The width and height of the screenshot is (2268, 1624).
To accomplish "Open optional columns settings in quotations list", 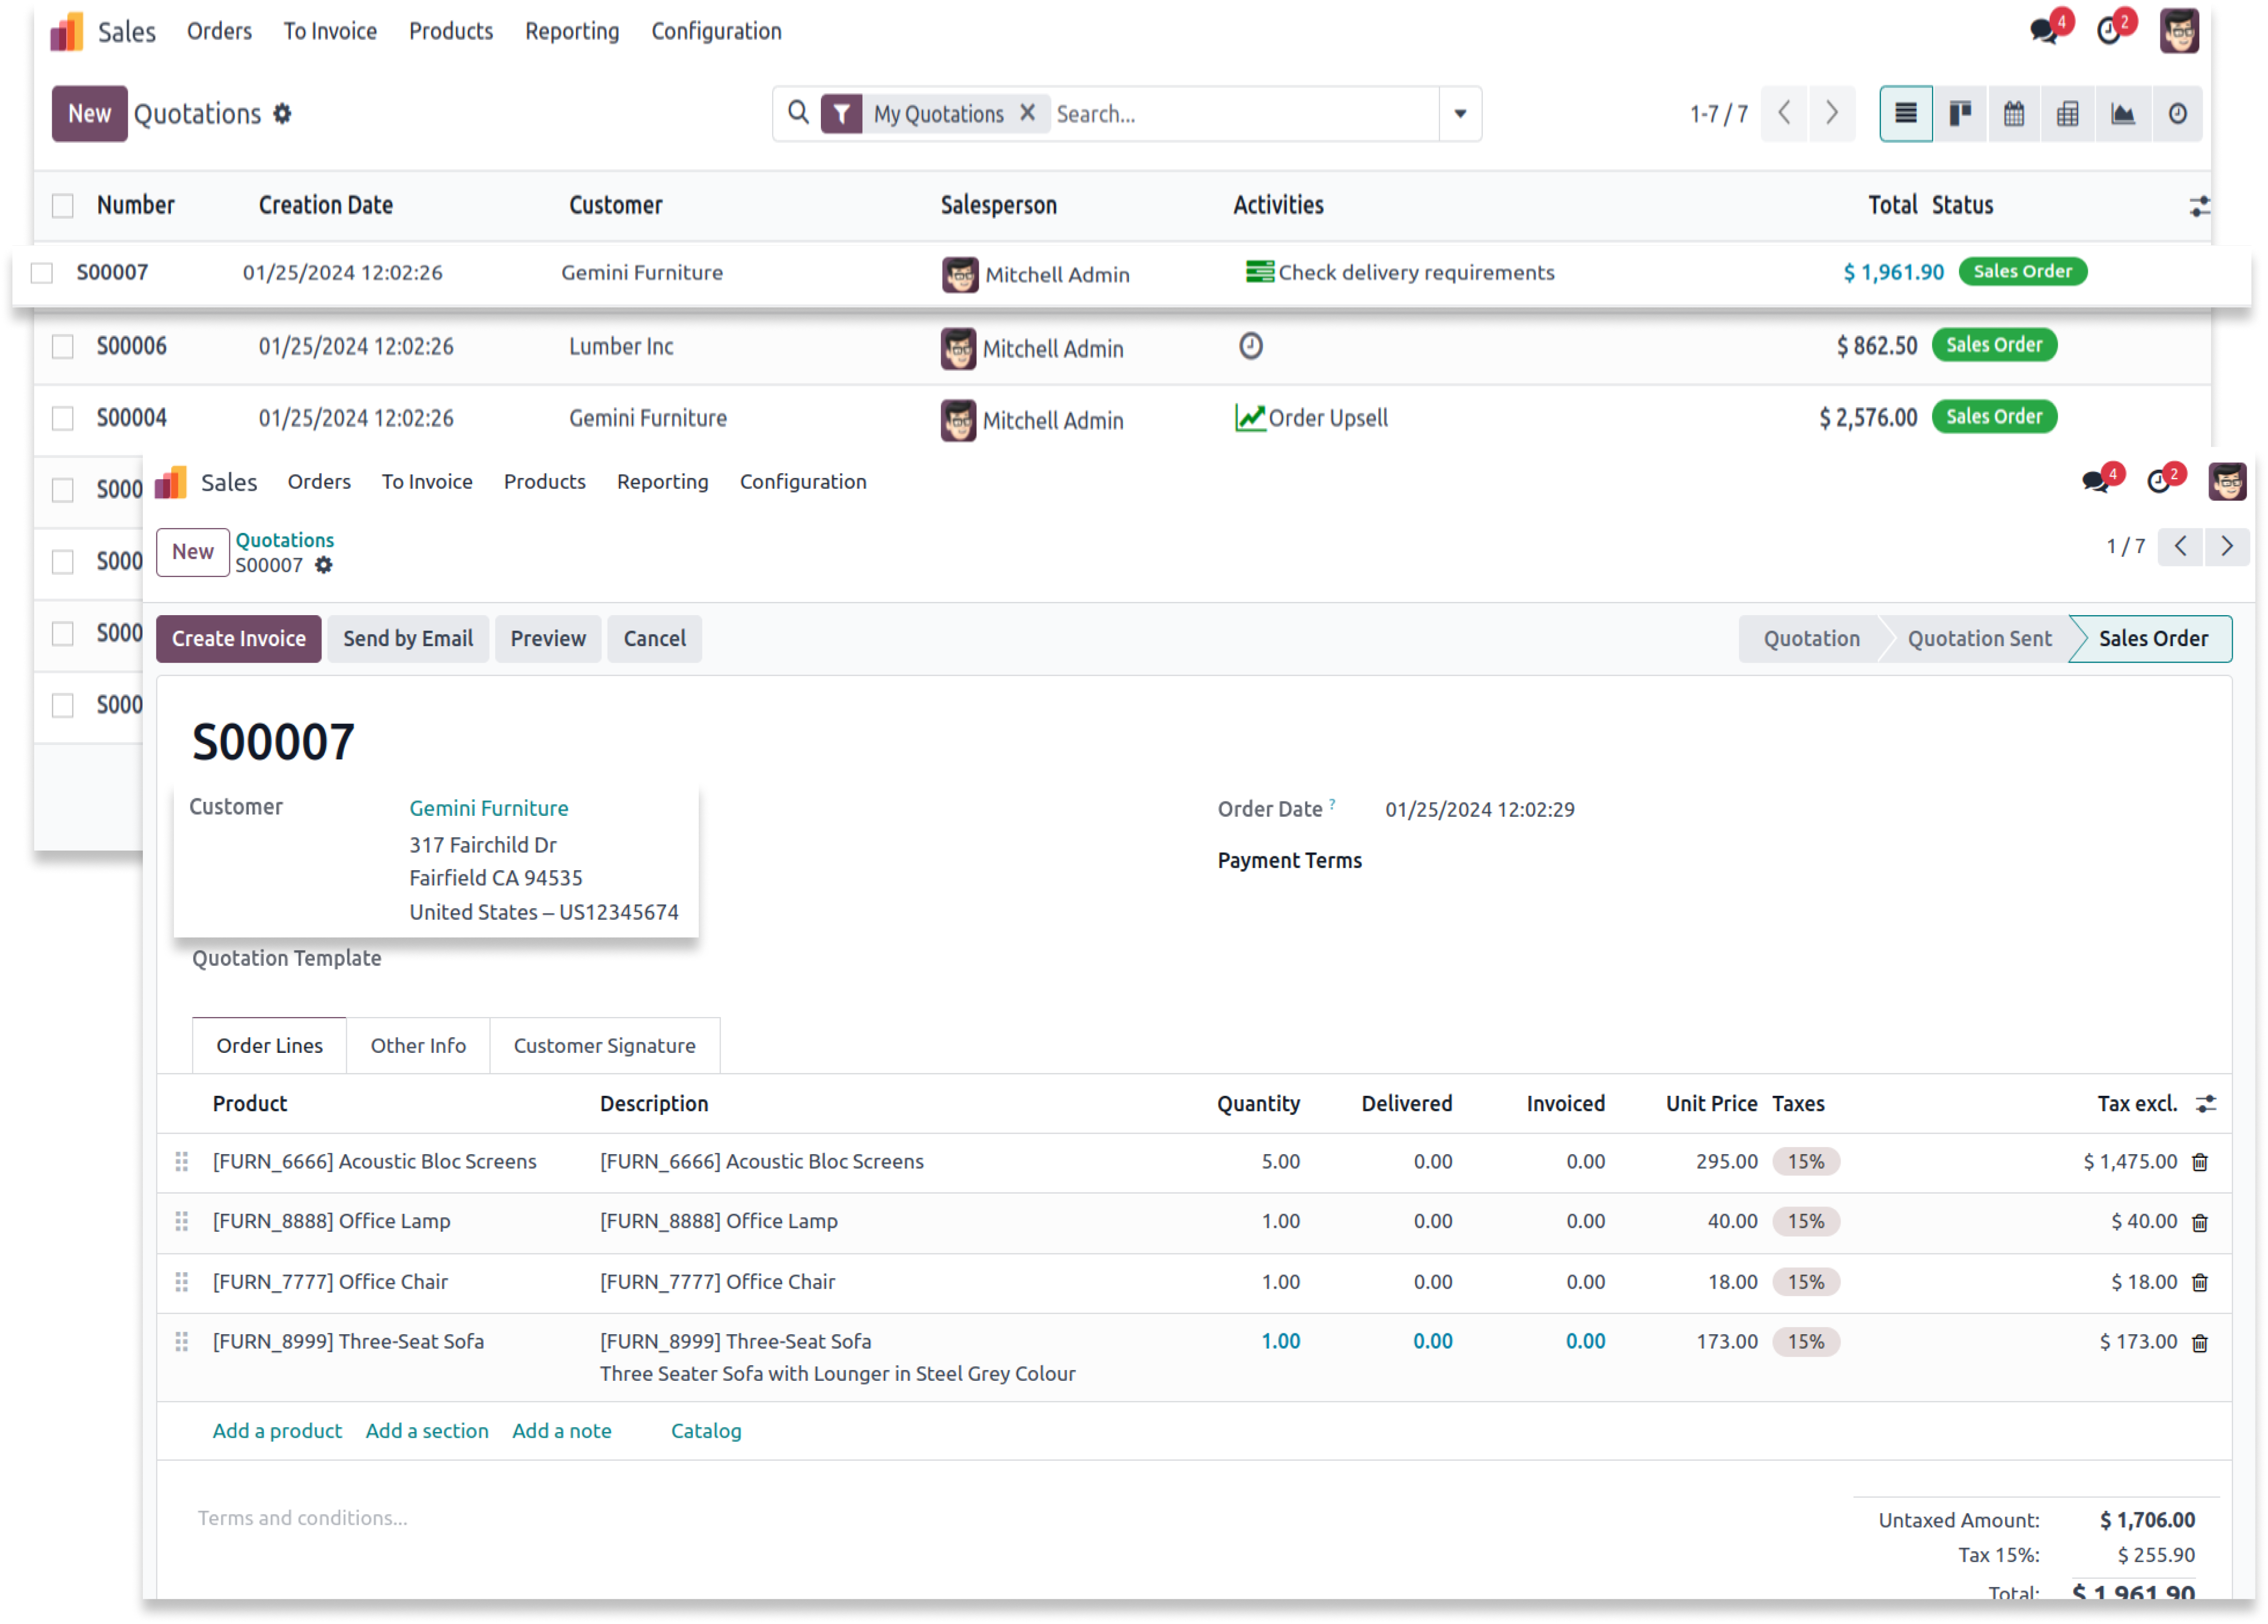I will tap(2199, 207).
